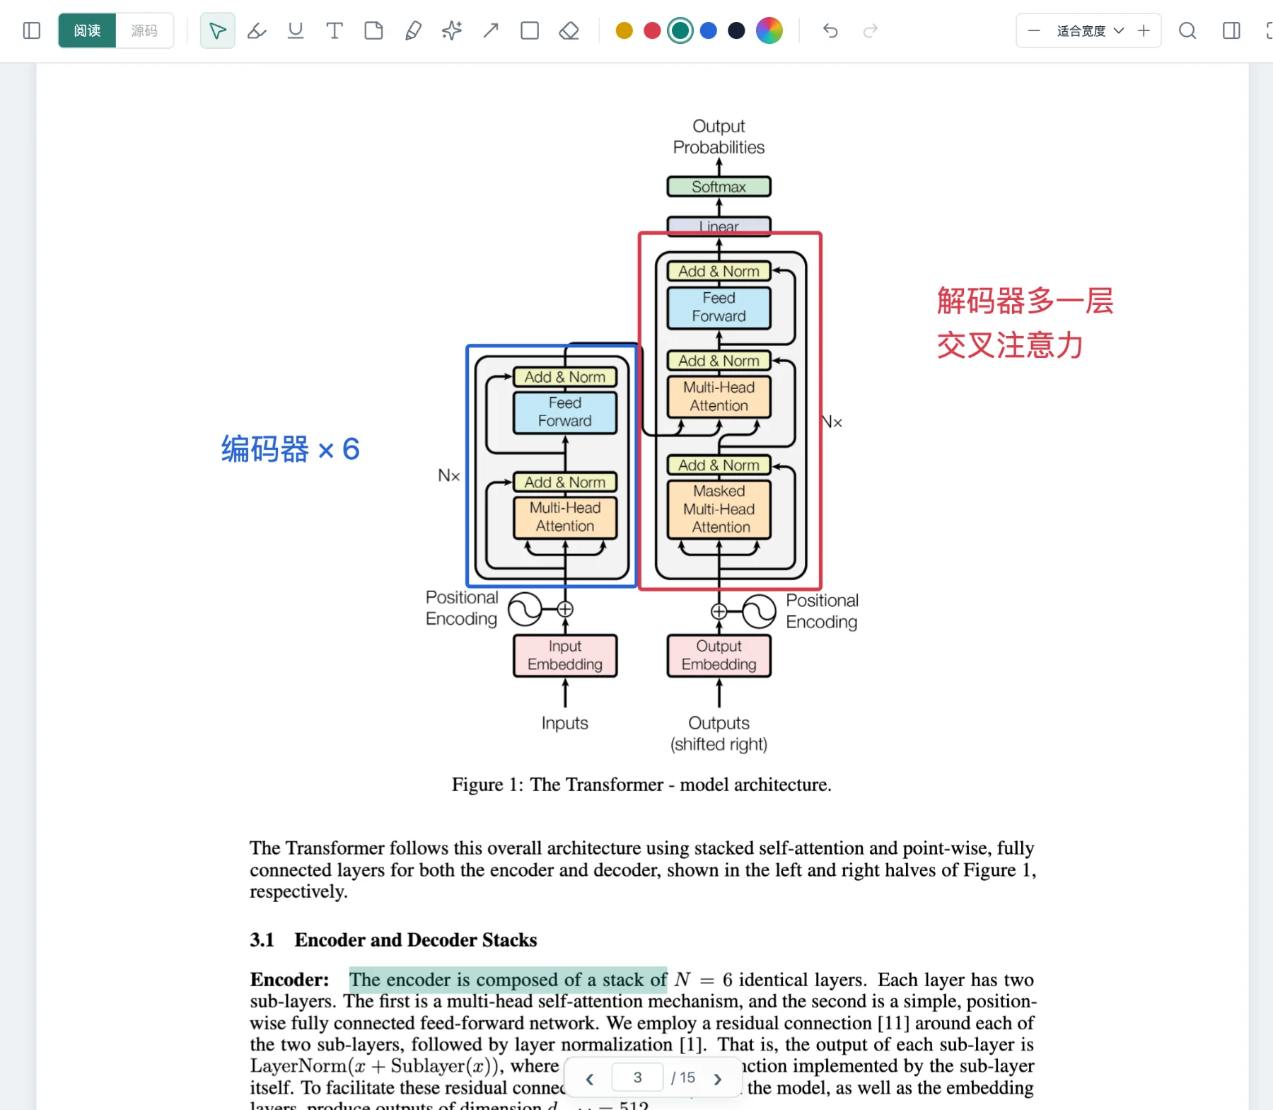Click the Input Embedding box in the figure
Image resolution: width=1273 pixels, height=1110 pixels.
tap(565, 656)
